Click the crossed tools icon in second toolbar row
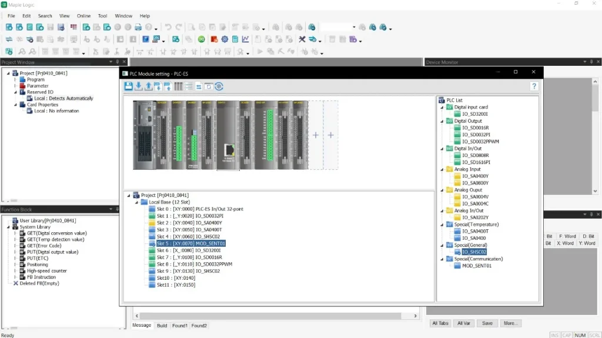 (x=302, y=39)
